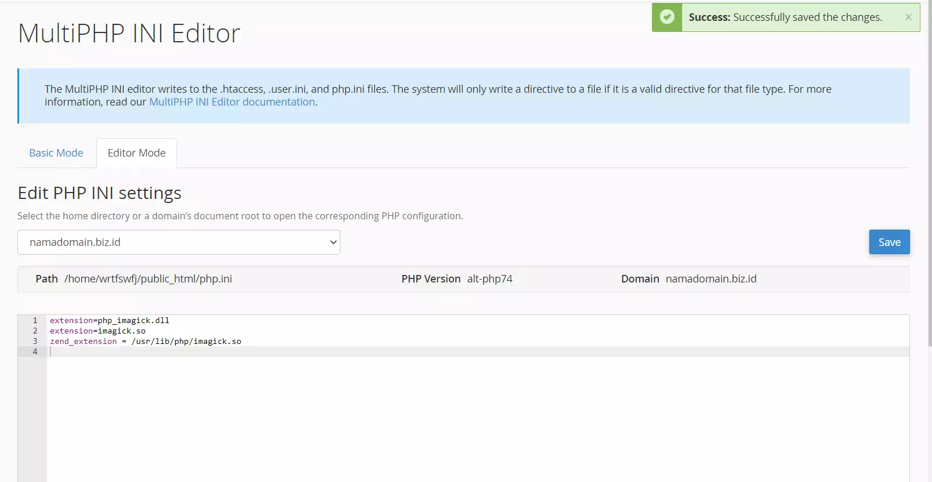Open the MultiPHP INI Editor documentation link

[232, 102]
